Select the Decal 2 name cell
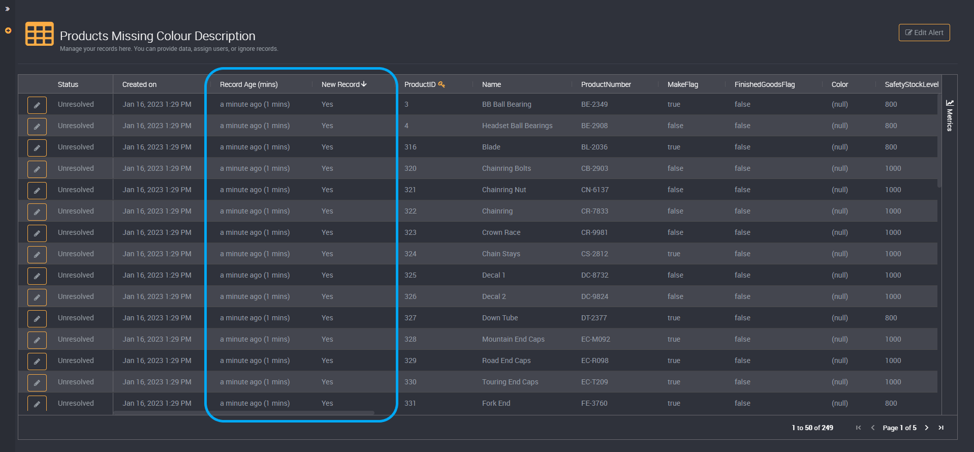The height and width of the screenshot is (452, 974). pos(494,296)
